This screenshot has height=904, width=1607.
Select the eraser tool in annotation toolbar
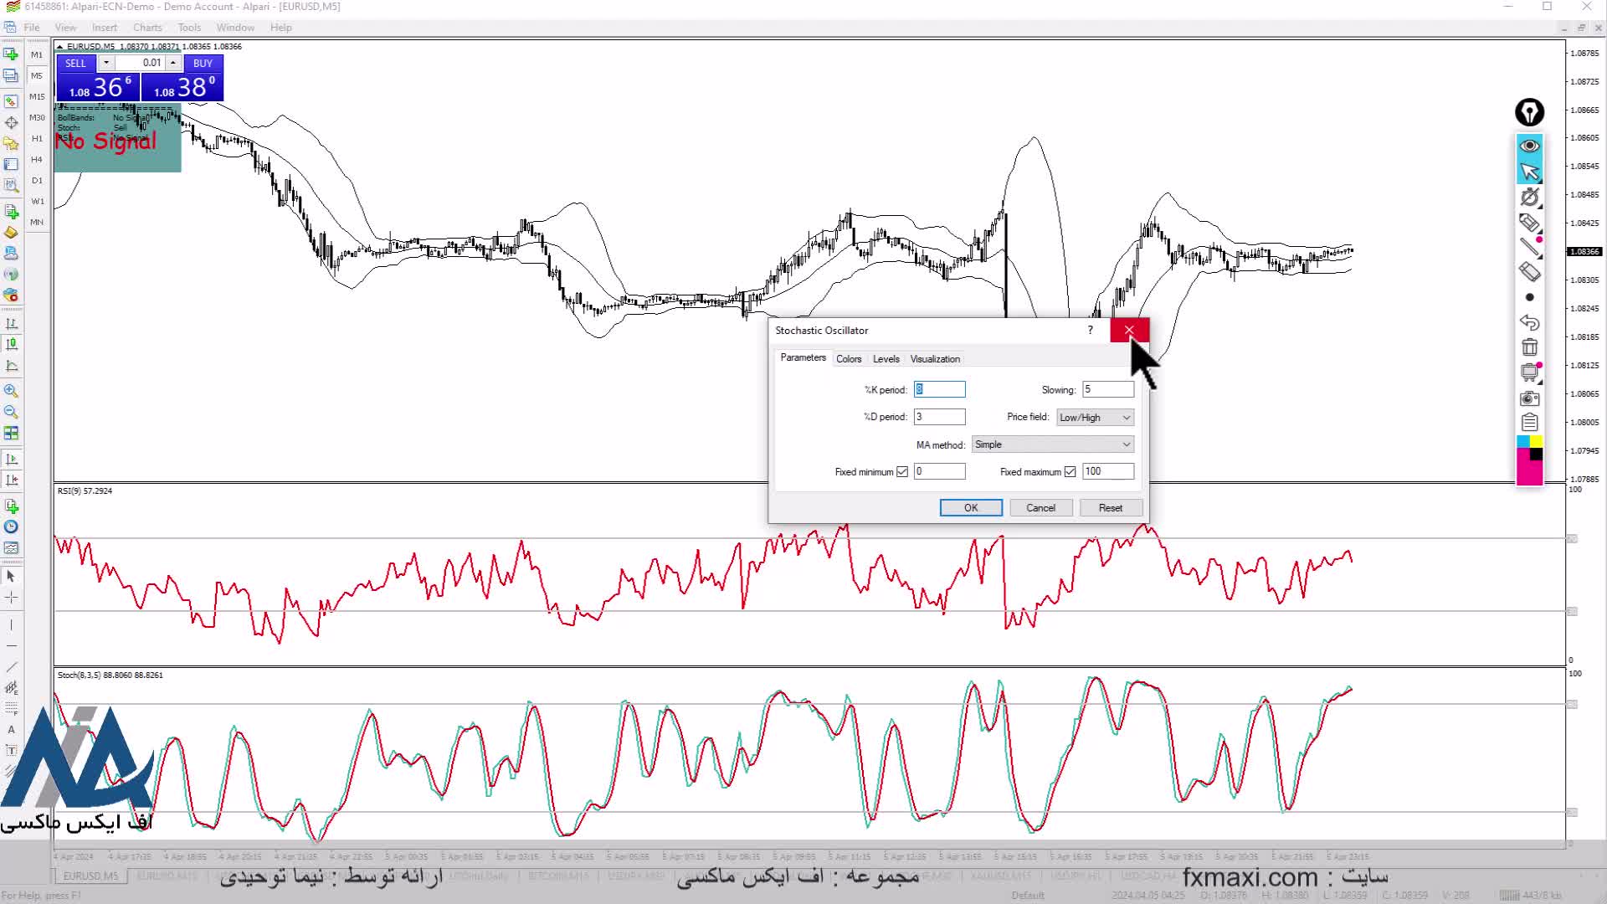click(1529, 271)
